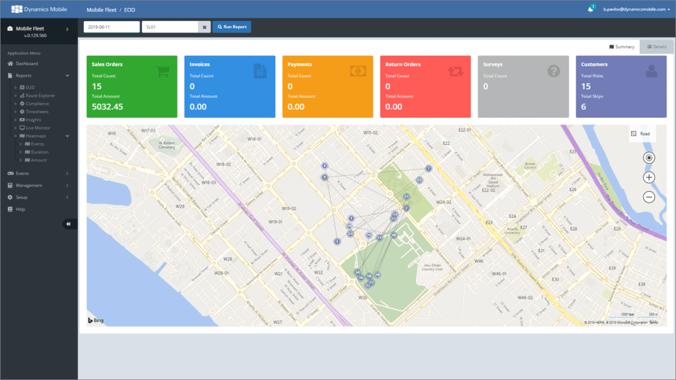Click the date field 2019-06-11

(x=112, y=26)
